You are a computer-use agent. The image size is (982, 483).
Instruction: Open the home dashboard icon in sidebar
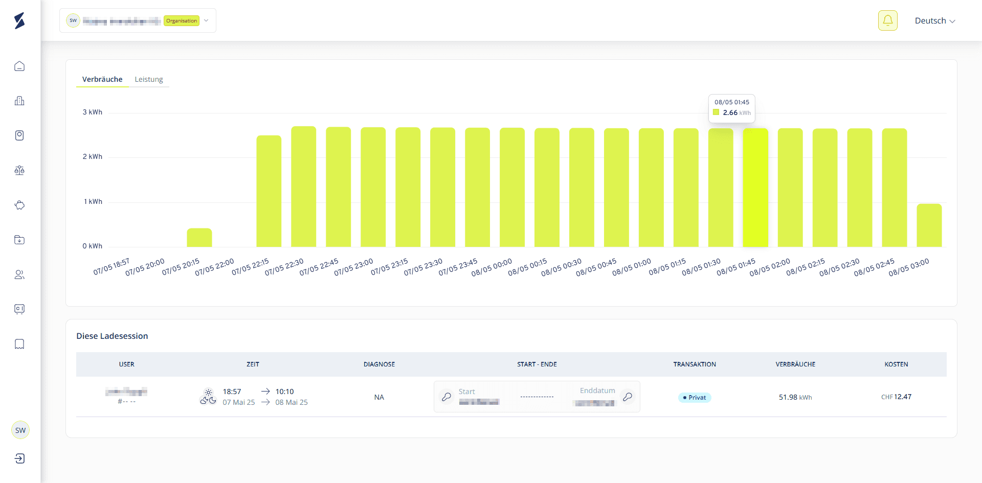(x=19, y=66)
